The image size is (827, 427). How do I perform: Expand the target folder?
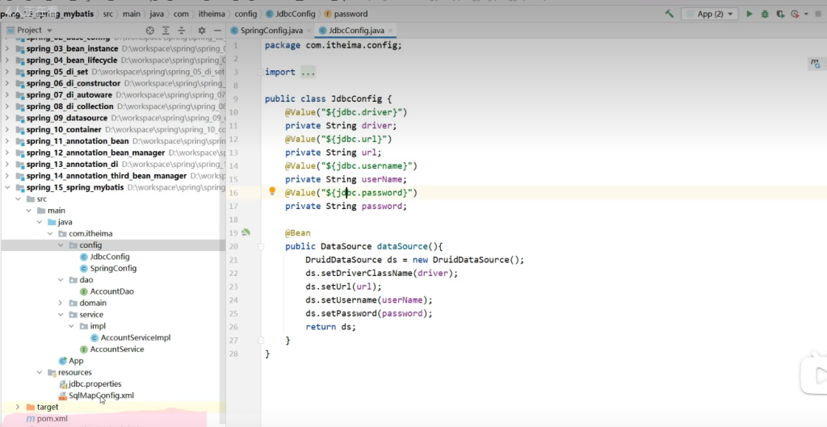18,407
